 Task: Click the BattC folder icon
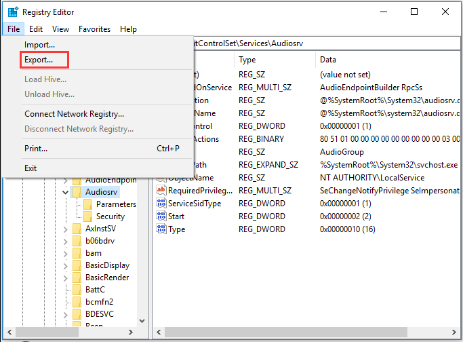tap(77, 290)
